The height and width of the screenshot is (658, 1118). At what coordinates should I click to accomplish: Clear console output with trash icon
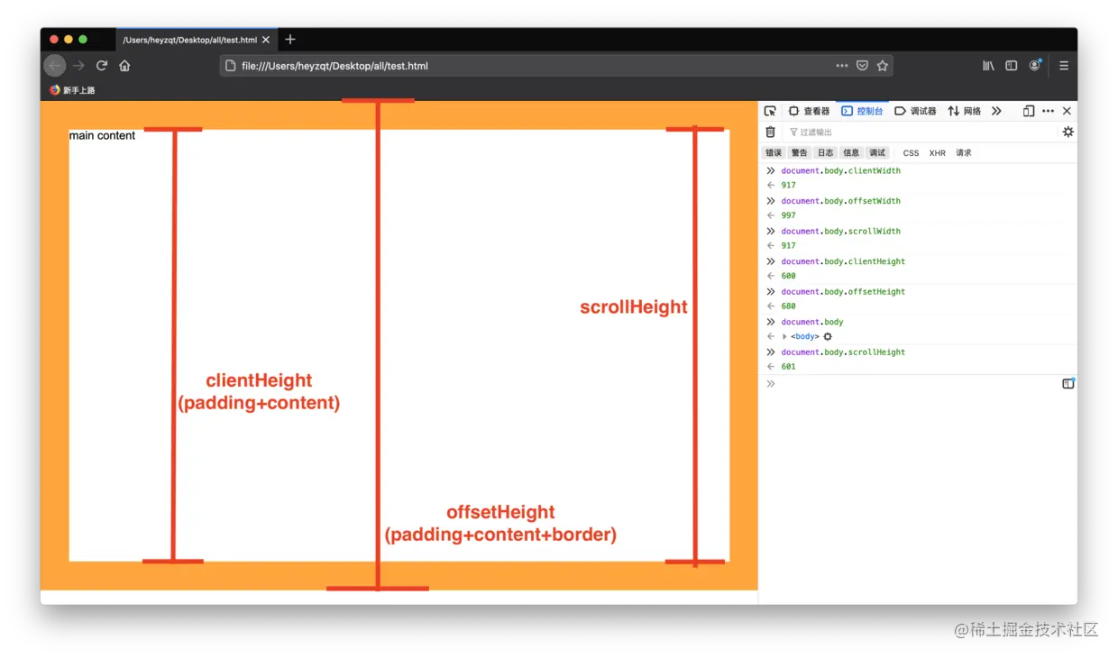click(770, 132)
